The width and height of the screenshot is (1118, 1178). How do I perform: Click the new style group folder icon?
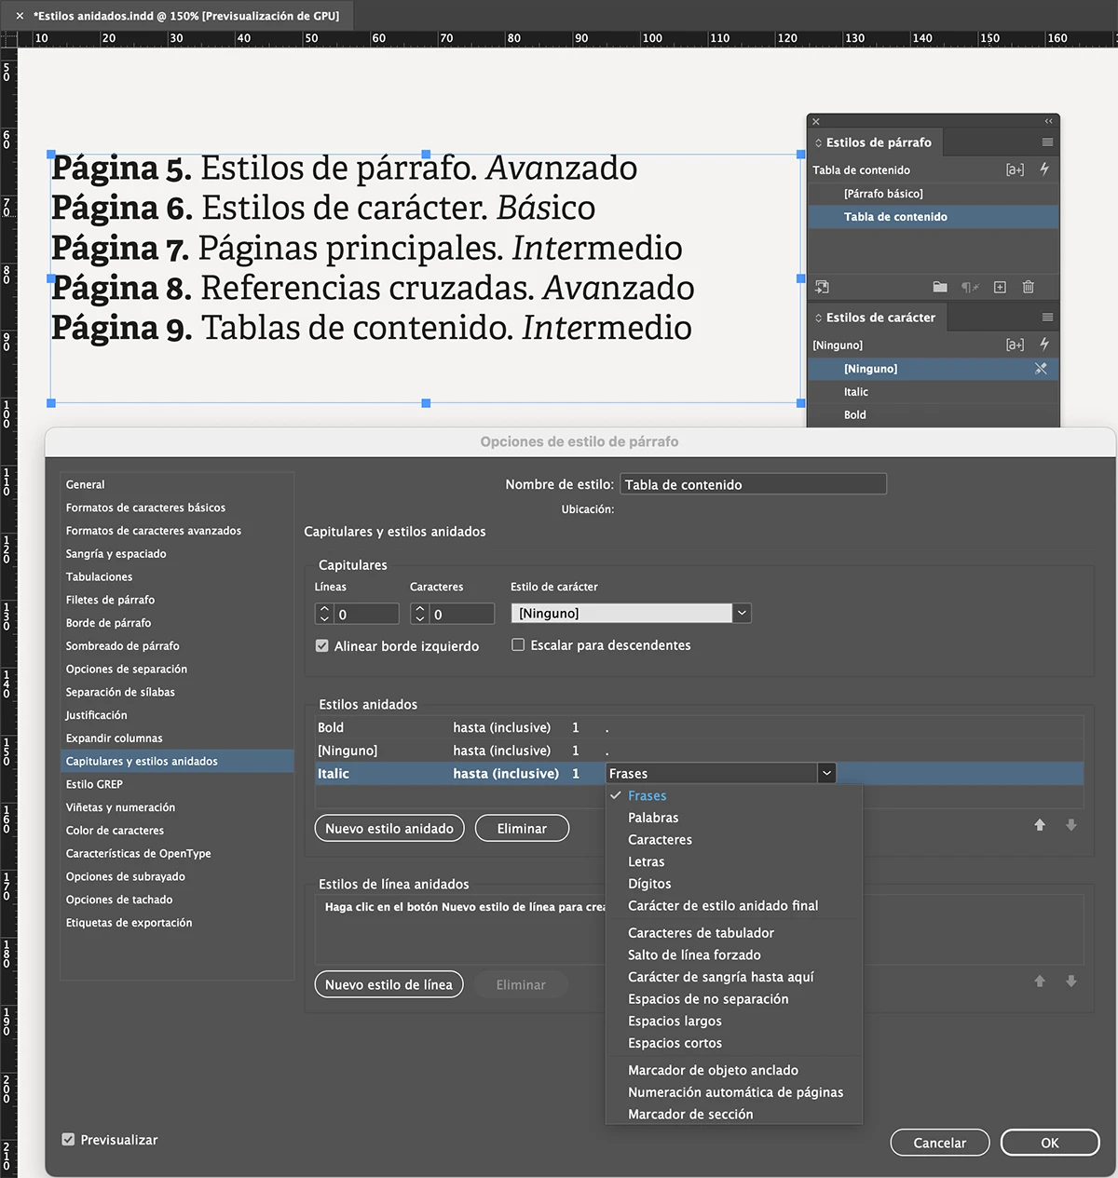pyautogui.click(x=940, y=287)
